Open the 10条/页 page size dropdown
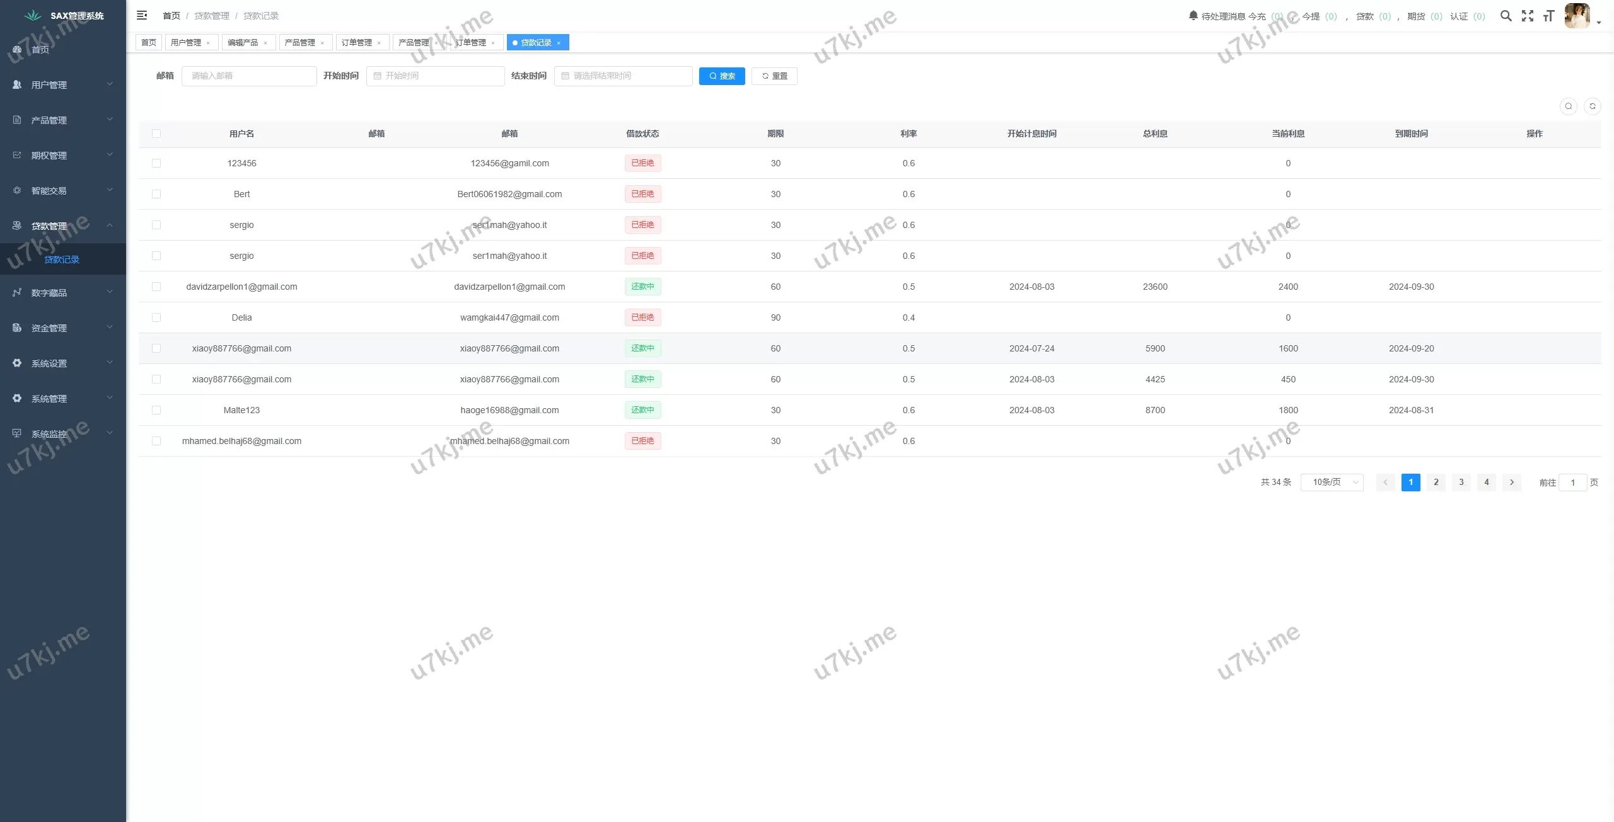Screen dimensions: 1614x822 coord(1332,482)
